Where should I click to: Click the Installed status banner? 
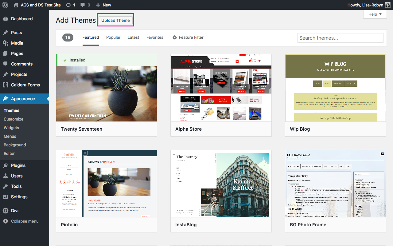[107, 60]
